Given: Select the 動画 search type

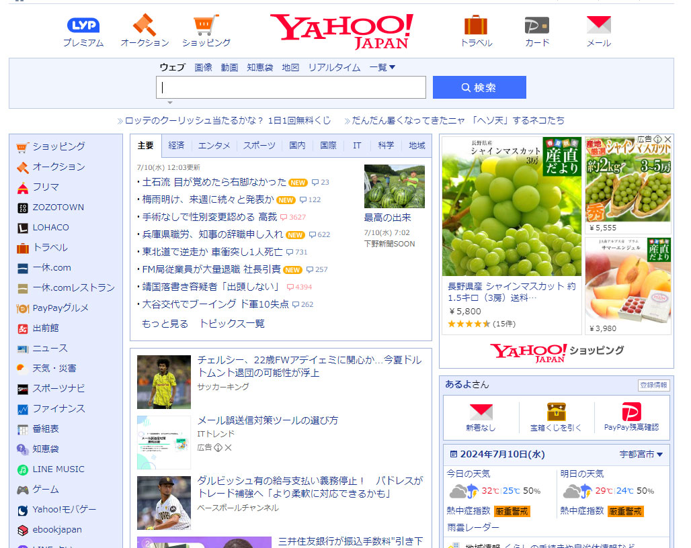Looking at the screenshot, I should [229, 67].
